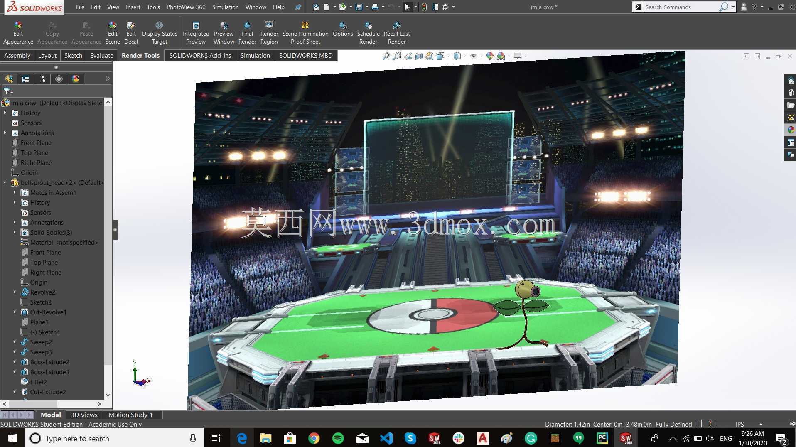Open the PhotoView 360 menu

186,7
